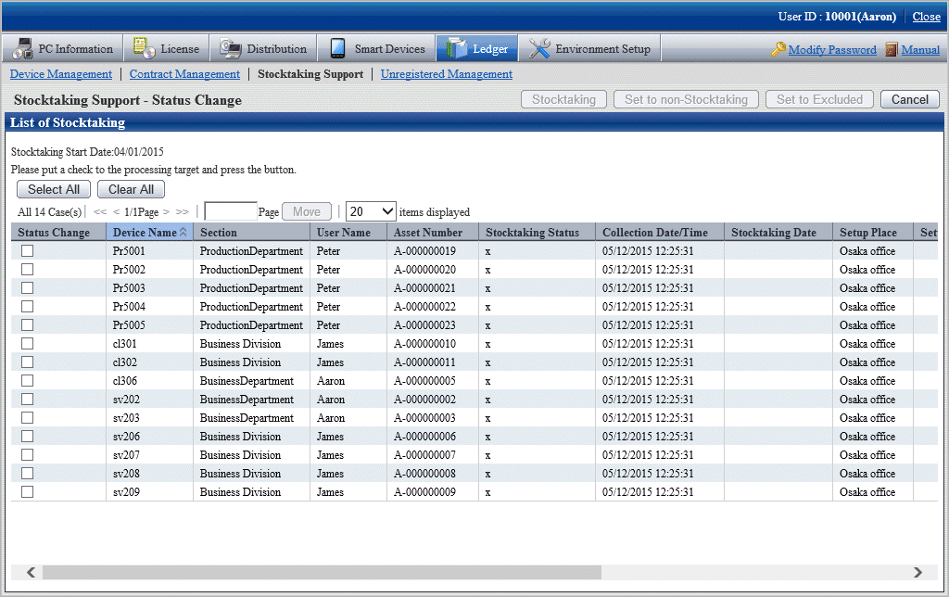Check the box for device Pr5003
This screenshot has width=949, height=597.
tap(27, 287)
